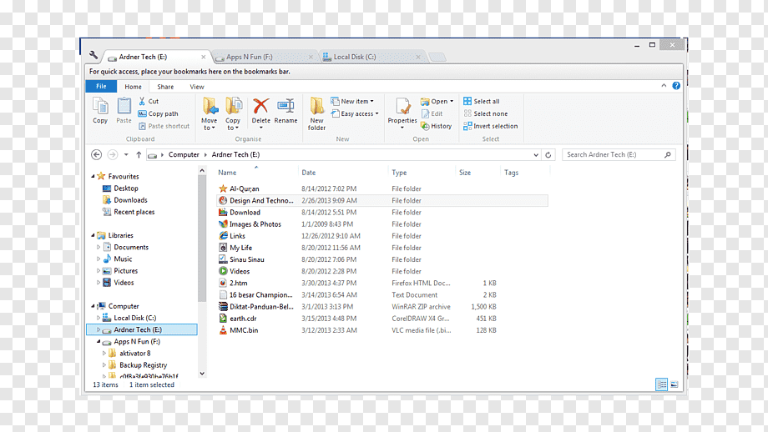Open the blue Help question mark
The image size is (768, 432).
click(676, 86)
